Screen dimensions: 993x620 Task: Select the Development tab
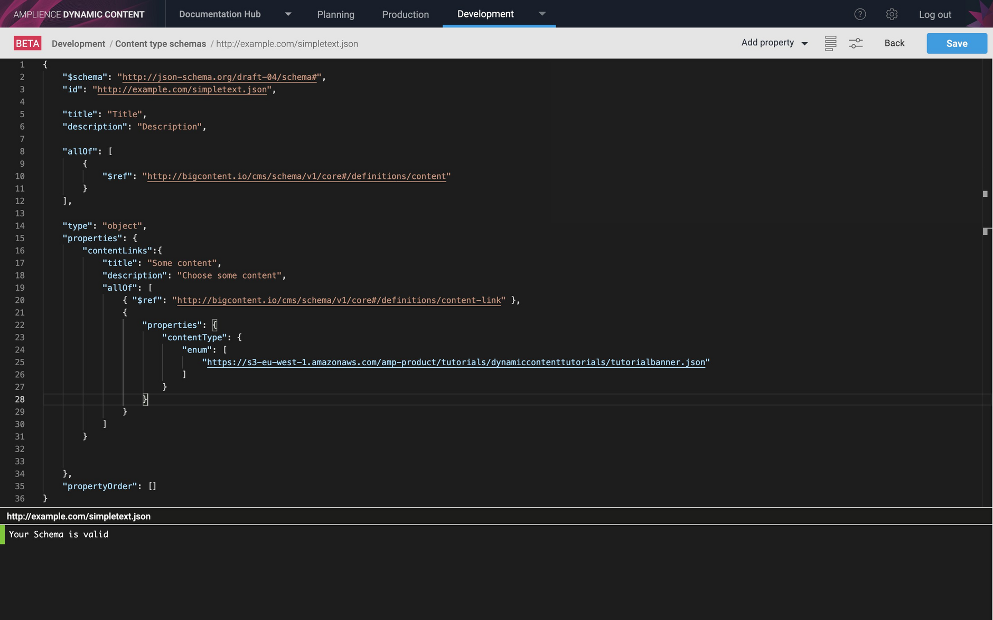(485, 14)
